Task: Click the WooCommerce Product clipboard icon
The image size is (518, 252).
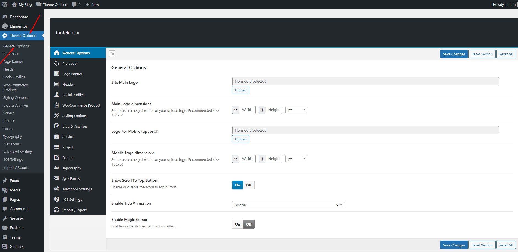Action: (x=57, y=105)
